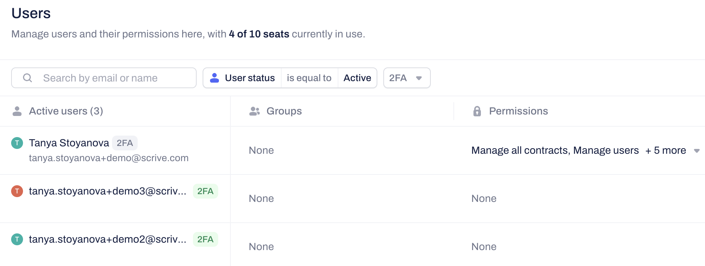Click the search magnifier icon
This screenshot has width=705, height=266.
(x=27, y=78)
